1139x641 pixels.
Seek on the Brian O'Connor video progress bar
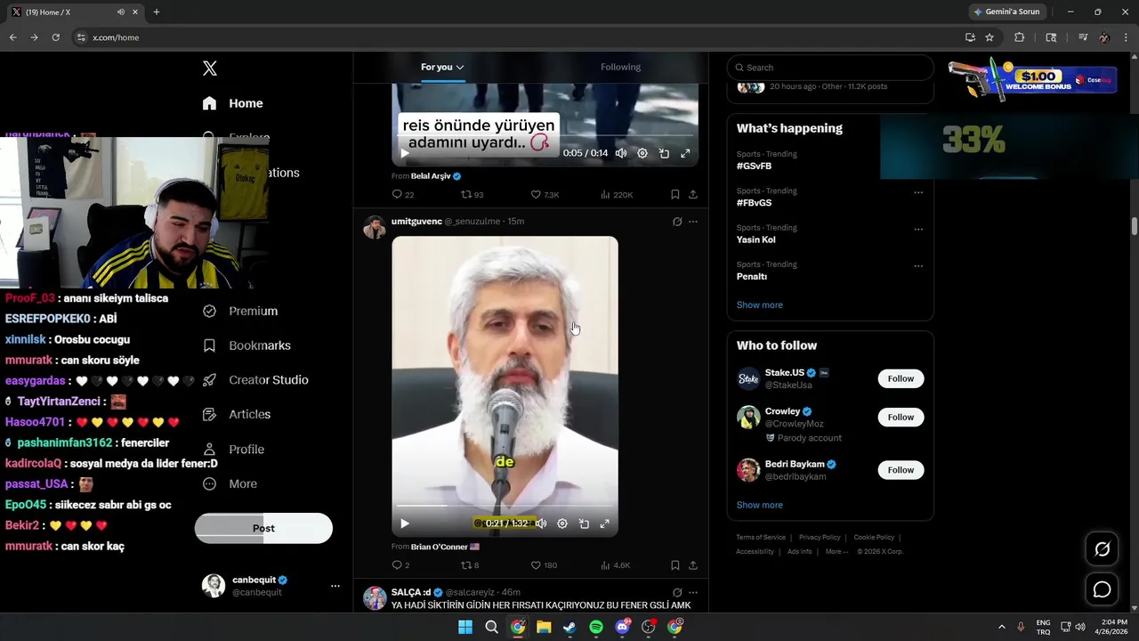[x=505, y=506]
